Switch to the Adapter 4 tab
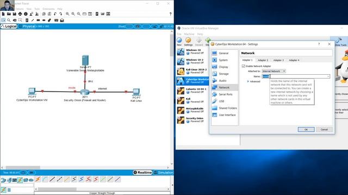Viewport: 348px width, 195px height. pyautogui.click(x=294, y=60)
